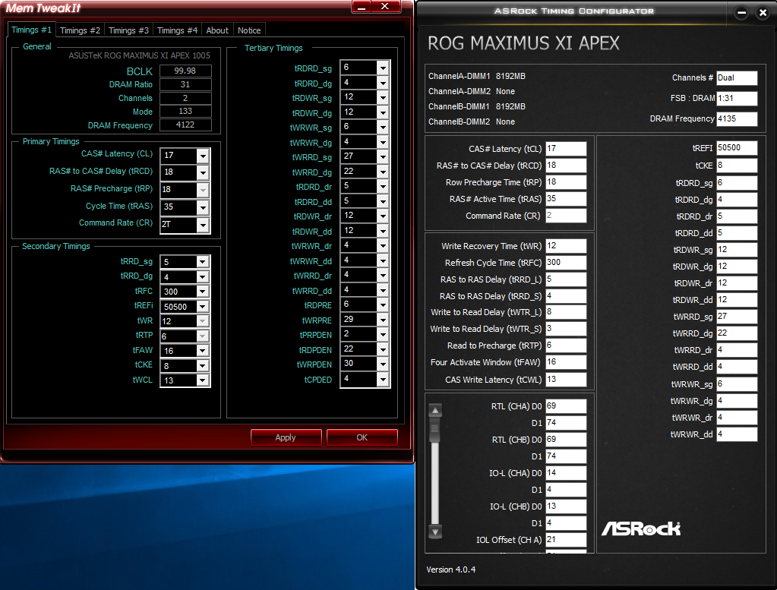Click the Four Activate Window (tFAW) field
The image size is (777, 590).
point(566,362)
